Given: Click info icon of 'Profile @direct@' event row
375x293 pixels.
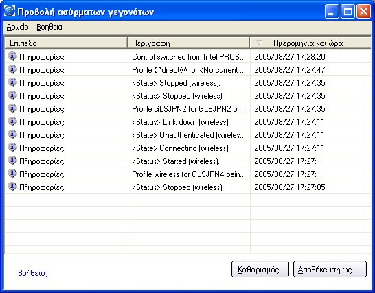Looking at the screenshot, I should pos(12,69).
